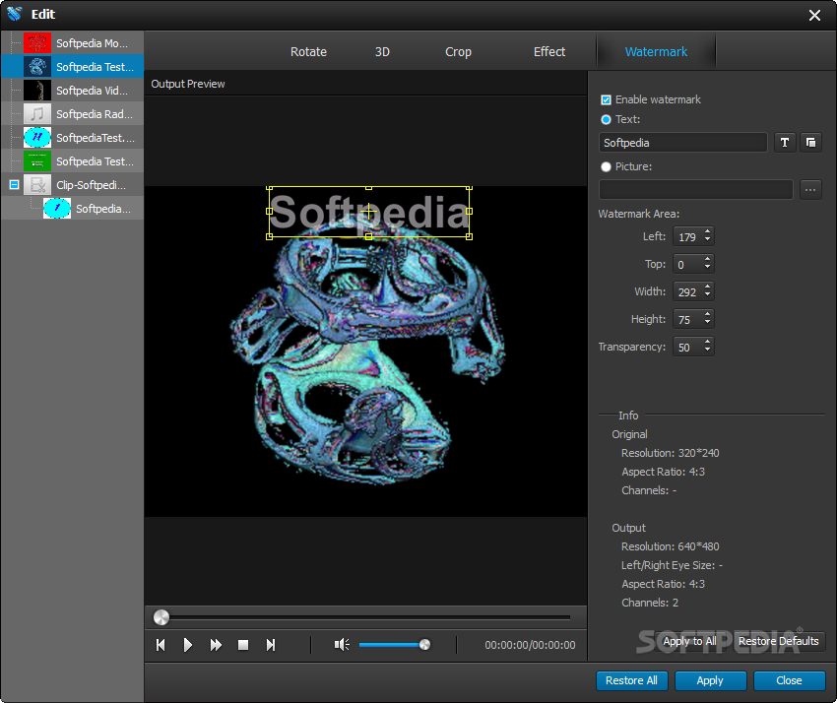Screen dimensions: 837x703
Task: Click the playback seek slider handle
Action: 161,617
